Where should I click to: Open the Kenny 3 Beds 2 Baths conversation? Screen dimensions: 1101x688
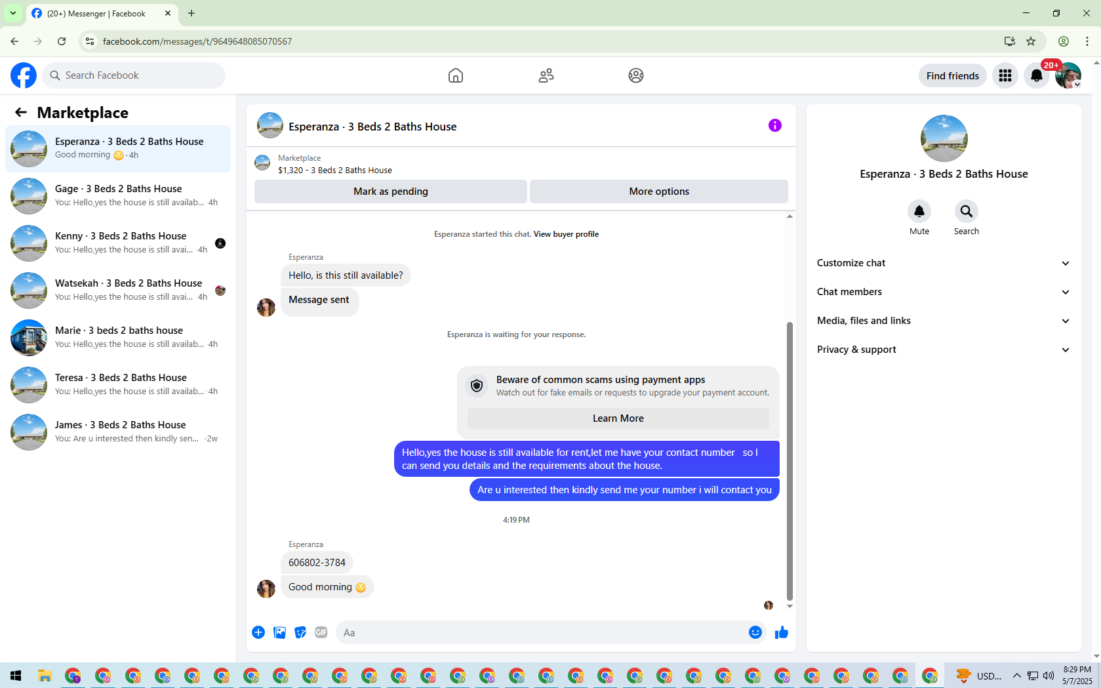(118, 243)
